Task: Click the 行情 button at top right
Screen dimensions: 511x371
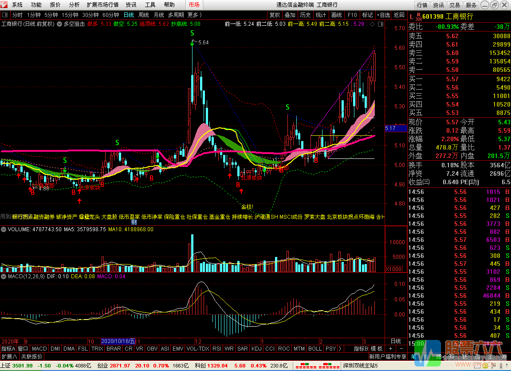Action: point(422,5)
